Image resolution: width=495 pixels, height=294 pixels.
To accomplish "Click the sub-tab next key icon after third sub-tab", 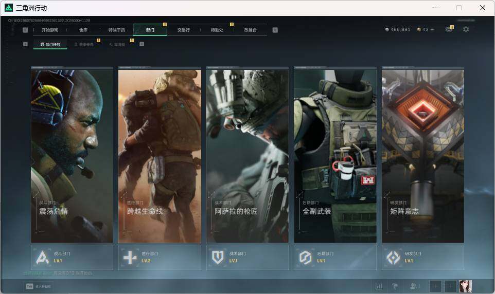I will 142,44.
